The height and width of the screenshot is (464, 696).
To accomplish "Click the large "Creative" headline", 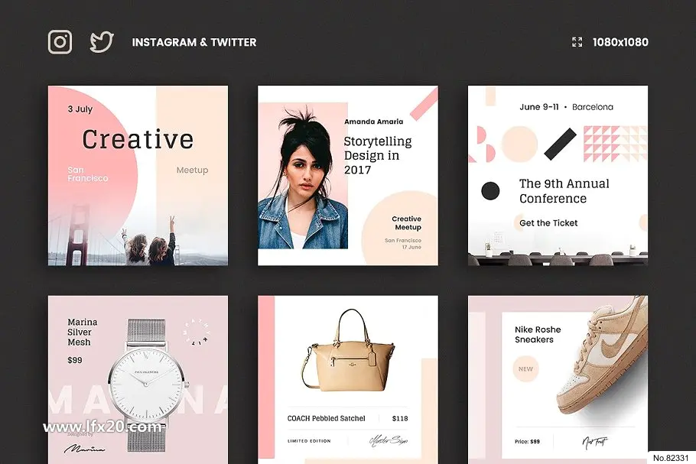I will click(138, 139).
